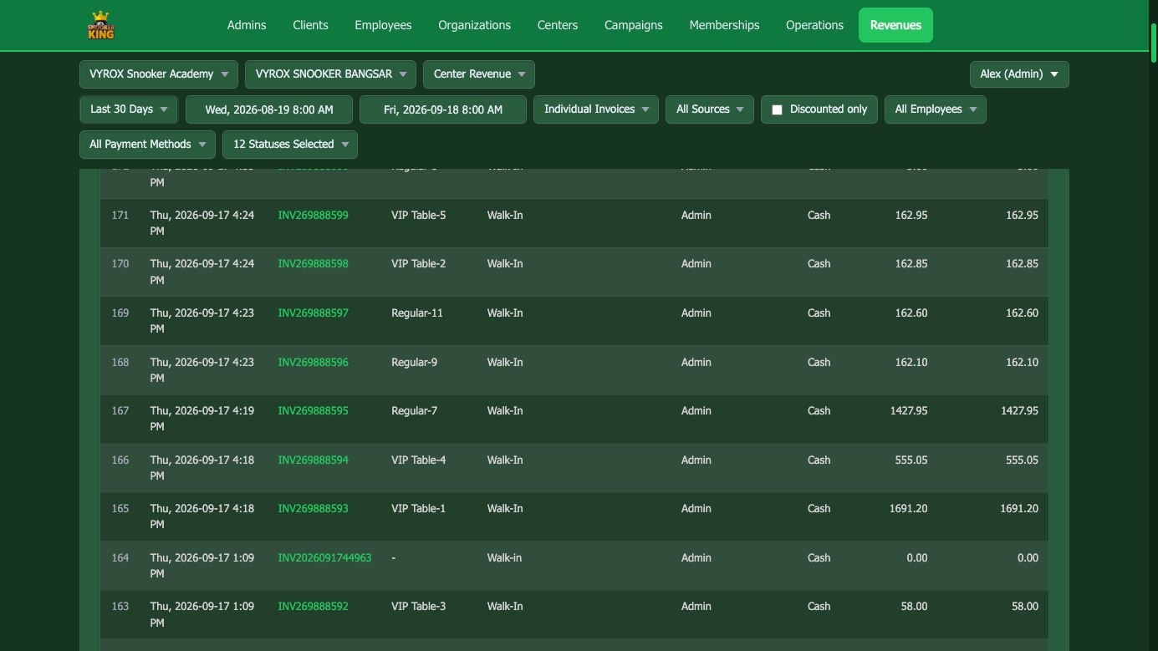Open the Employees menu item
Viewport: 1158px width, 651px height.
click(383, 25)
